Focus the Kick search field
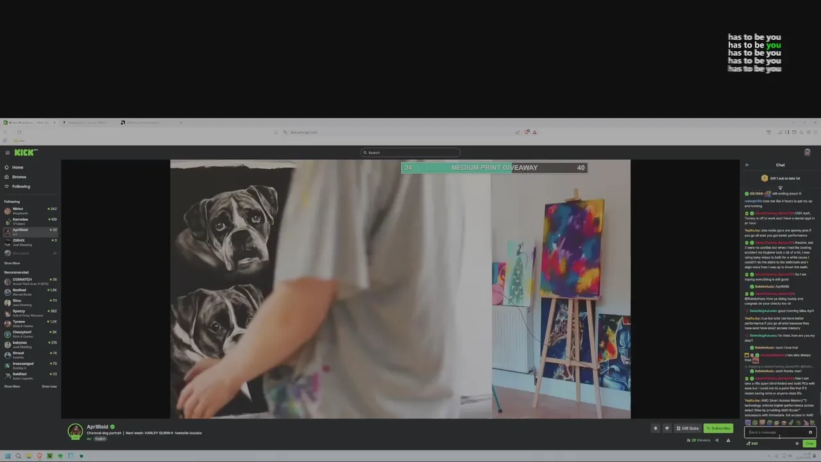Screen dimensions: 821x462 pos(410,153)
